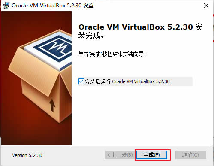Click the greyed-out 上一步(B) back button

coord(119,155)
